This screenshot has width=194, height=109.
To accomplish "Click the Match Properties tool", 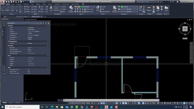I will point(115,9).
